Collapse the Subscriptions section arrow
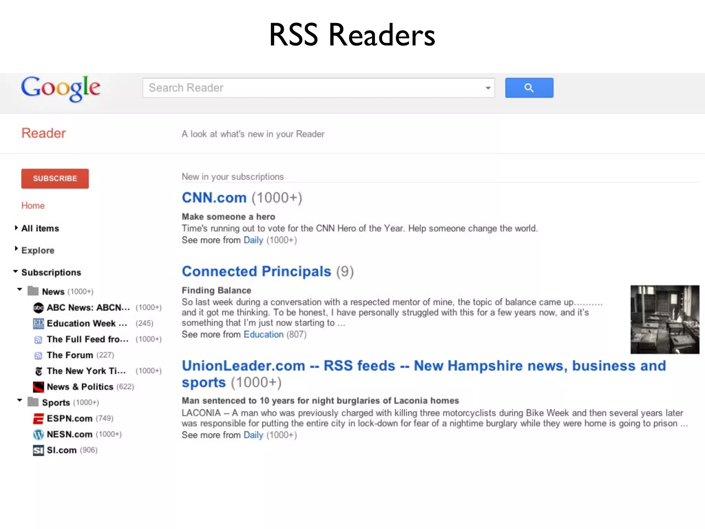Image resolution: width=705 pixels, height=529 pixels. click(15, 271)
